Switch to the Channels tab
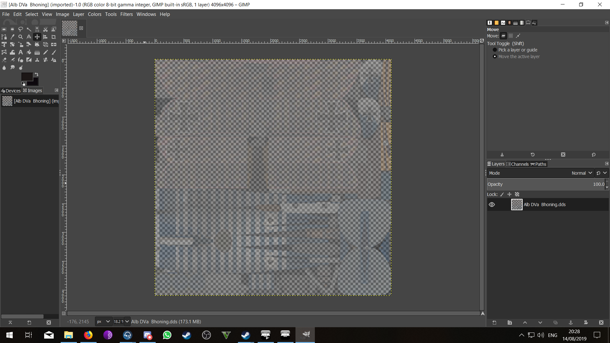Screen dimensions: 610x343 click(x=518, y=164)
